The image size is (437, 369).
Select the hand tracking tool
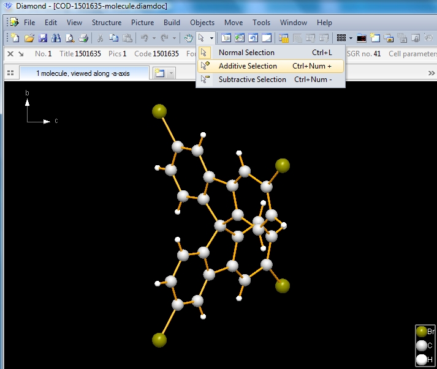pos(189,38)
